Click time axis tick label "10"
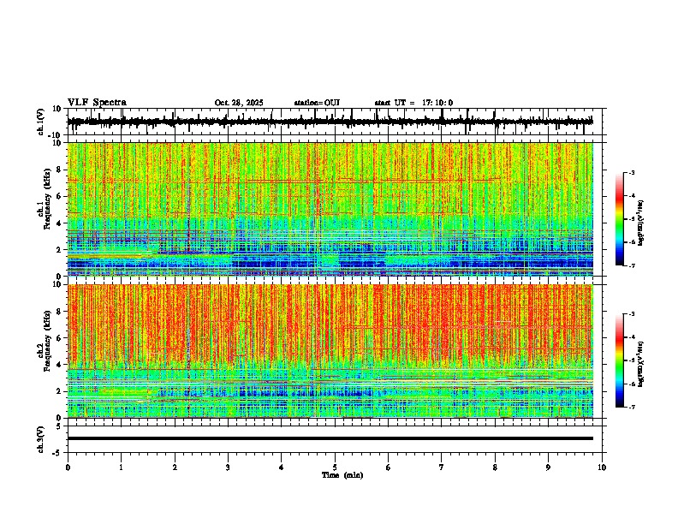Image resolution: width=678 pixels, height=524 pixels. 602,467
